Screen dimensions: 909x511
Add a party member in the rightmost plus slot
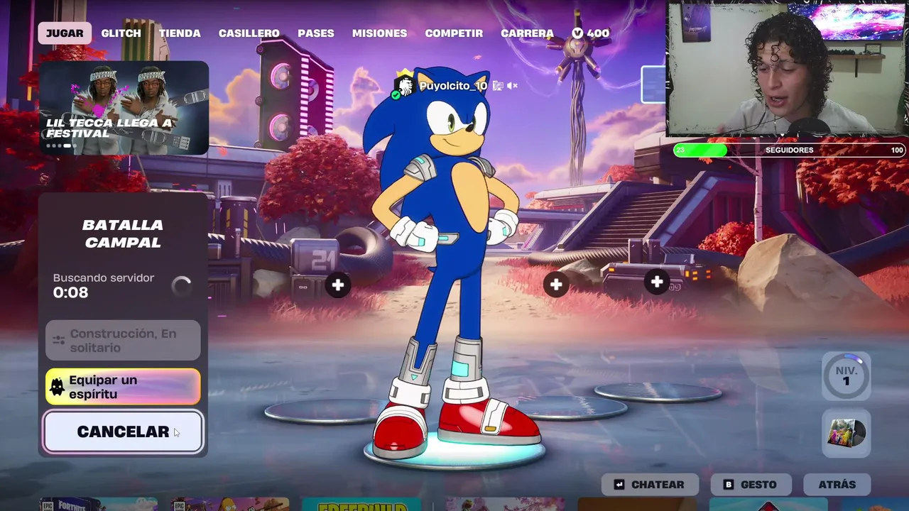pos(657,282)
